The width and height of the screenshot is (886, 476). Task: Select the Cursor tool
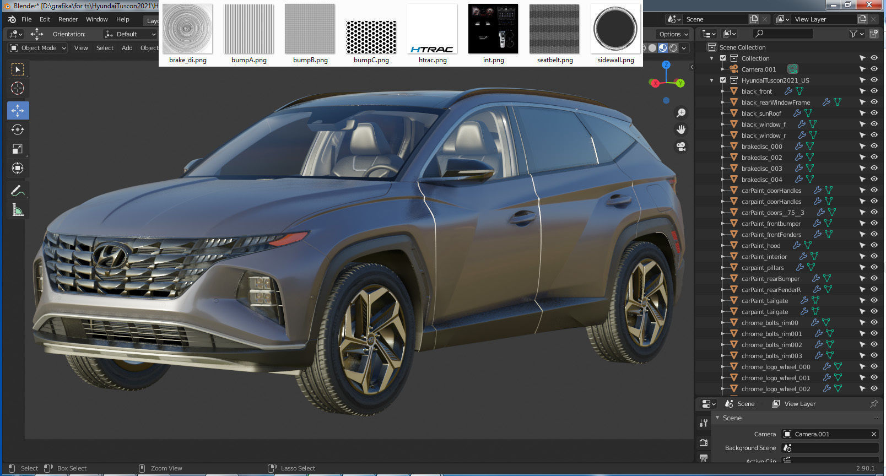(18, 89)
